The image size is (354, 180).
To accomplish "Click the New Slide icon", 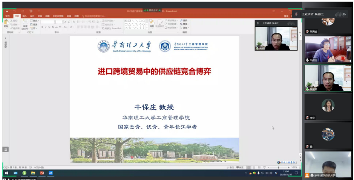I will pos(25,23).
